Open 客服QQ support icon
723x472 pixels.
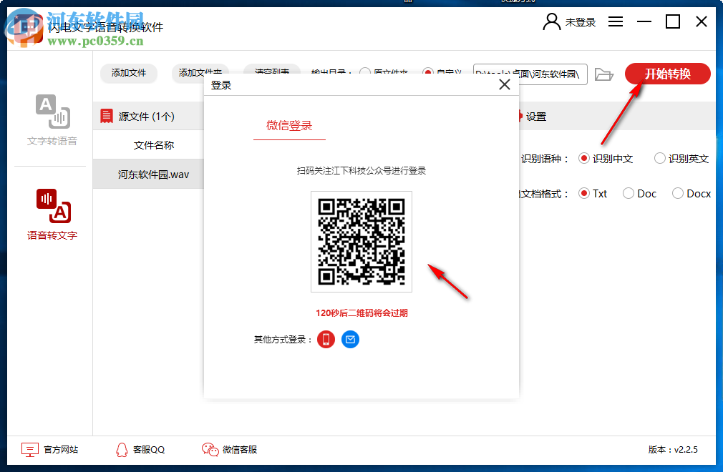[122, 449]
